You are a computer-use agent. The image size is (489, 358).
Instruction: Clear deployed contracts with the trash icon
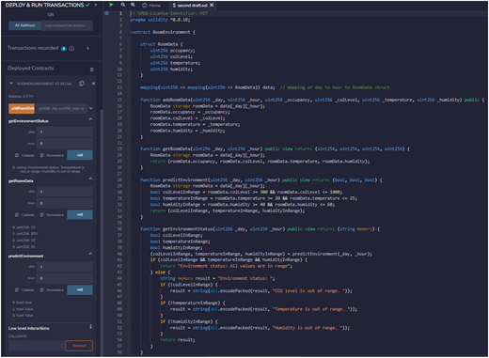coord(92,70)
